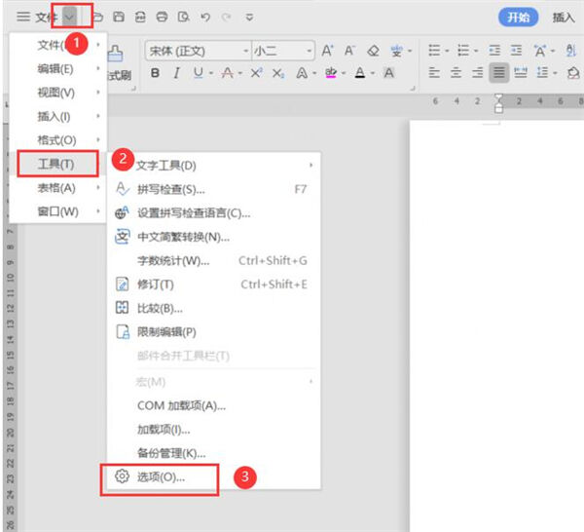Increase font size with A+ icon
The width and height of the screenshot is (584, 532).
tap(327, 51)
